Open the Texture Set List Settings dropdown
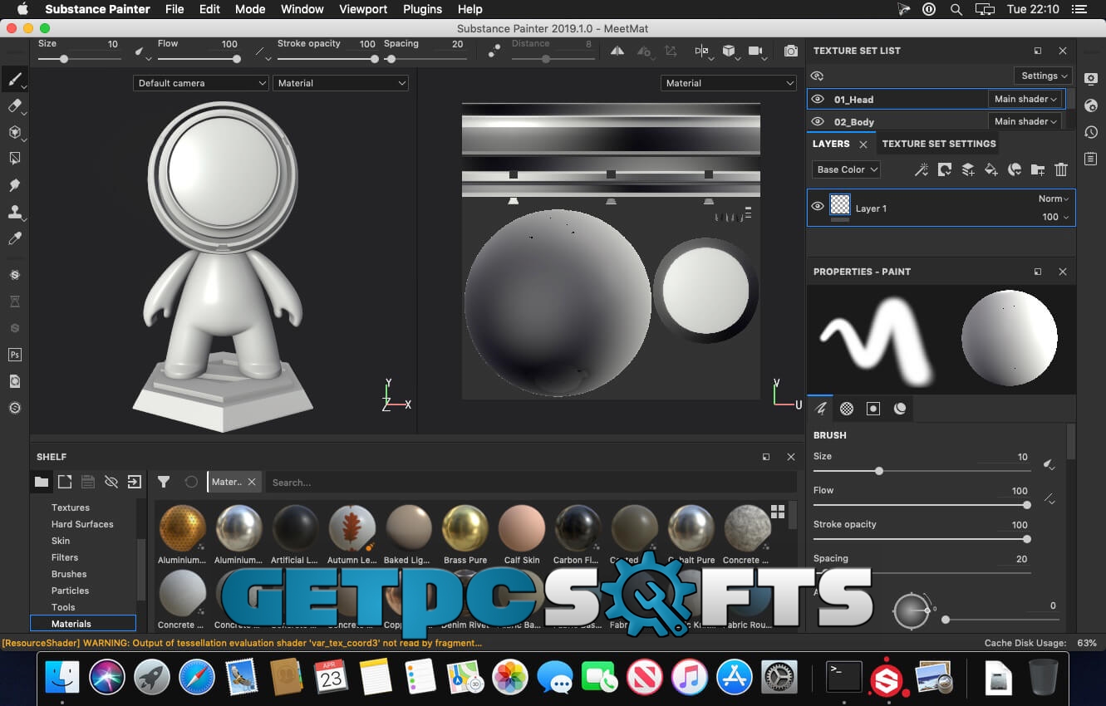 [x=1042, y=76]
